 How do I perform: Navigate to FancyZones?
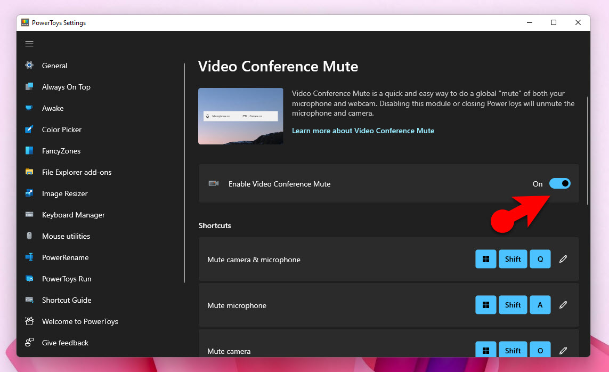[x=61, y=151]
